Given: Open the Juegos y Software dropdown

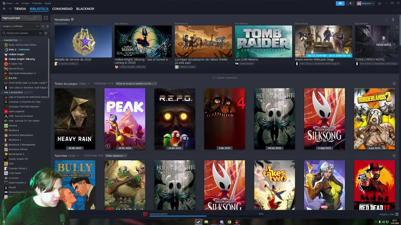Looking at the screenshot, I should point(21,26).
